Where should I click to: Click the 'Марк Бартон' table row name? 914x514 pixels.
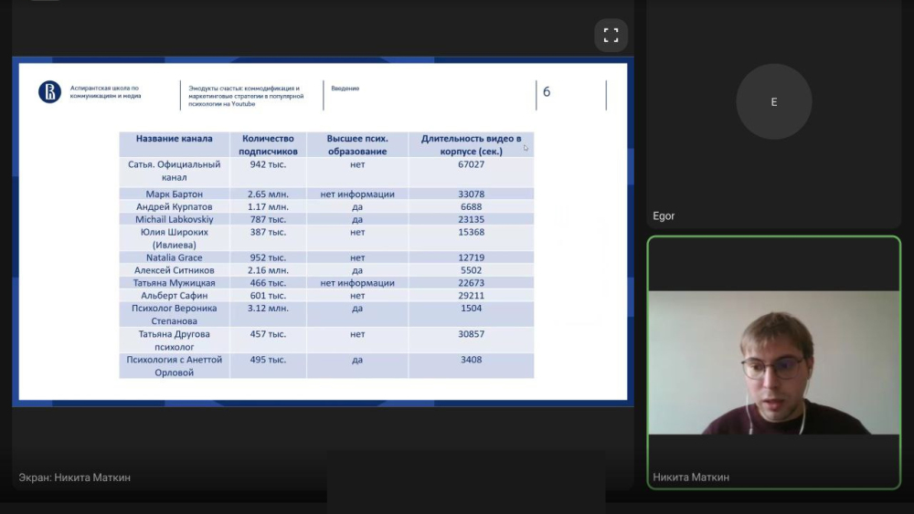pyautogui.click(x=175, y=194)
